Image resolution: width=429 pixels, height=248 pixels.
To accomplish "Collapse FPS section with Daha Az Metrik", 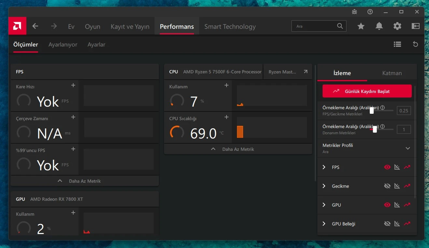I will 85,181.
